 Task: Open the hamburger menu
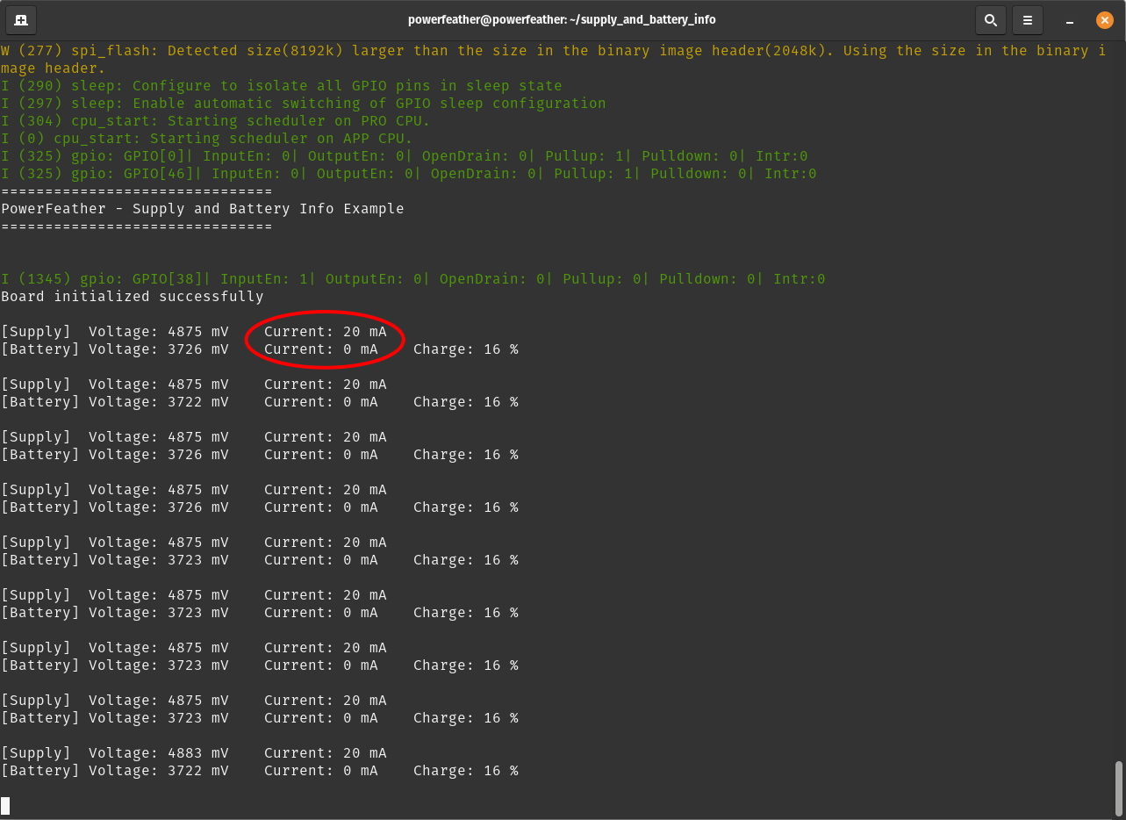pyautogui.click(x=1028, y=19)
